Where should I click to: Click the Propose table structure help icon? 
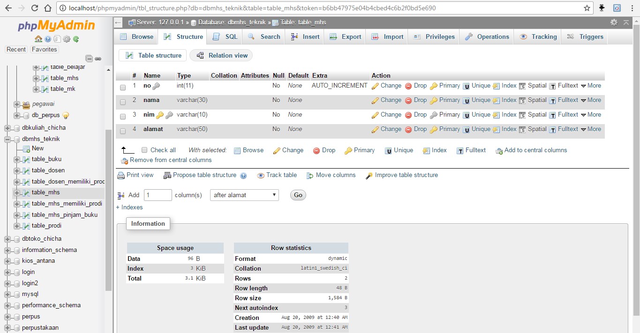click(243, 176)
